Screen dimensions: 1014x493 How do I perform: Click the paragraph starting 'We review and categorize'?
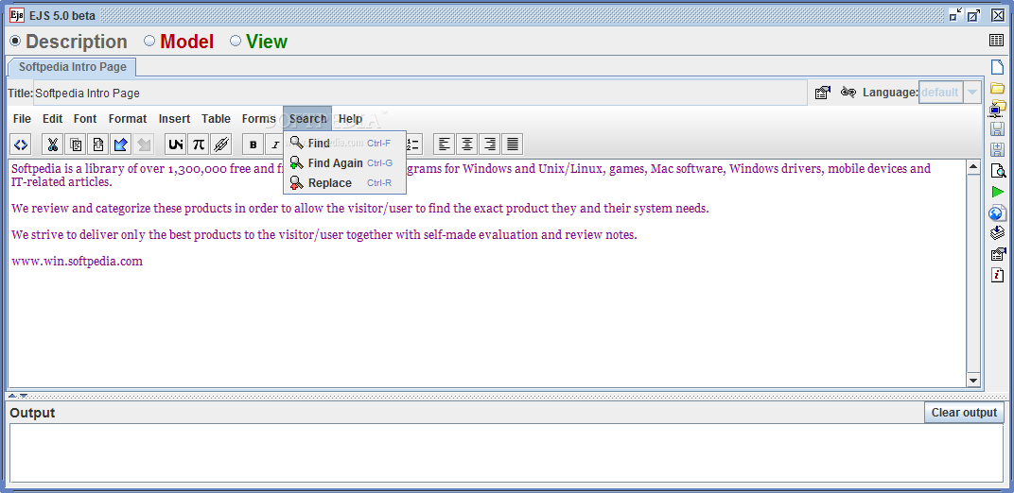(x=360, y=209)
